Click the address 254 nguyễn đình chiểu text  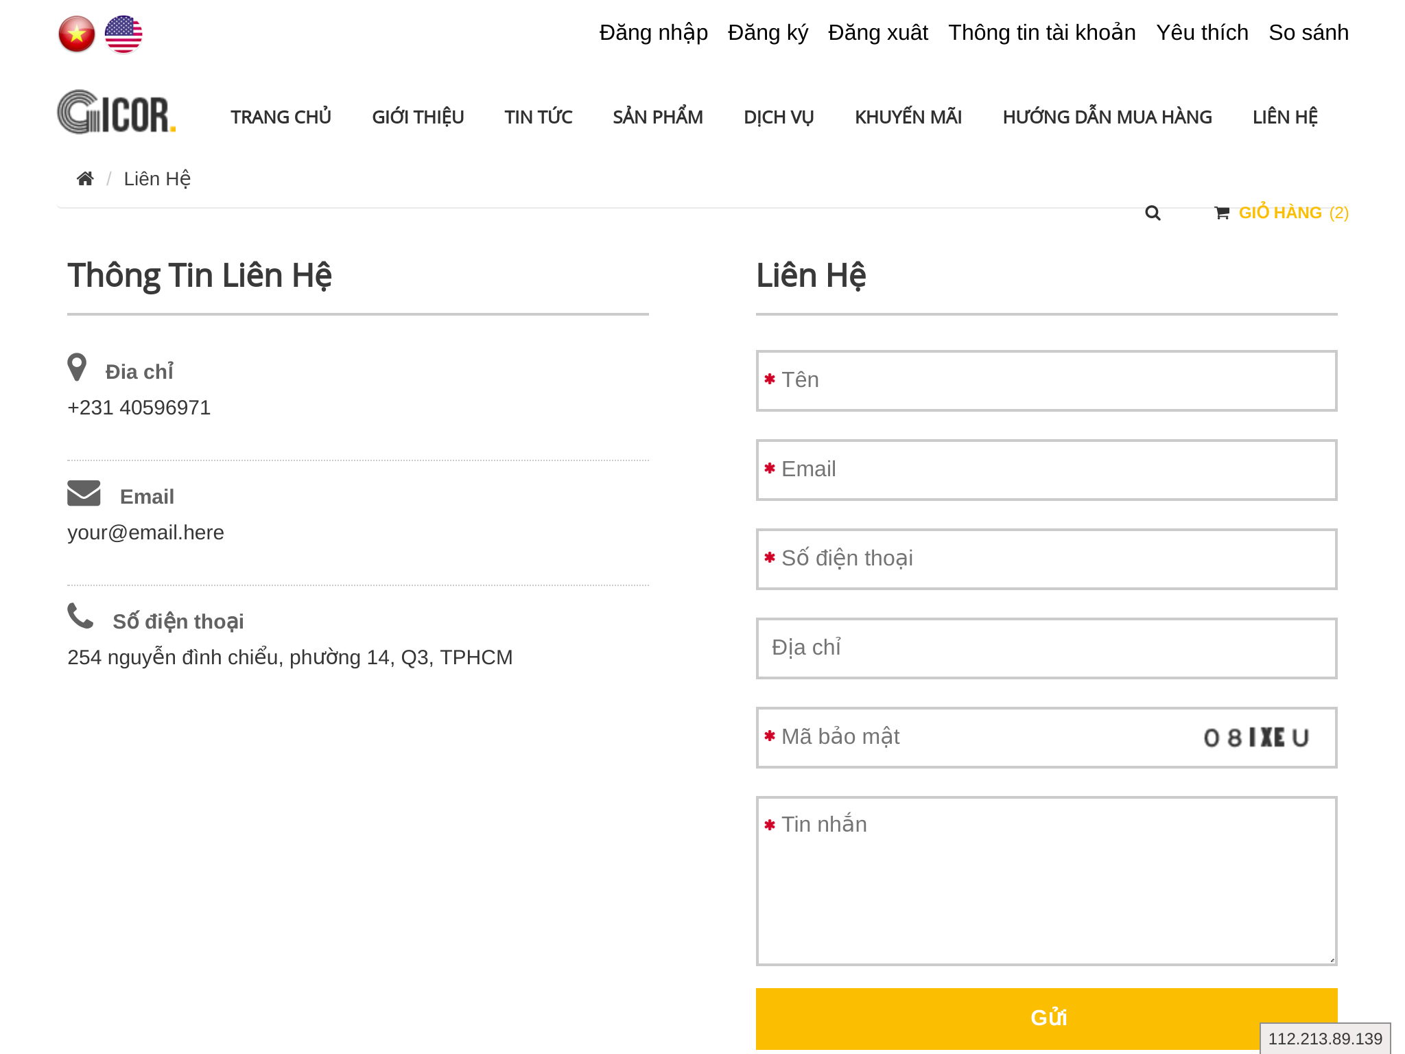pos(290,657)
